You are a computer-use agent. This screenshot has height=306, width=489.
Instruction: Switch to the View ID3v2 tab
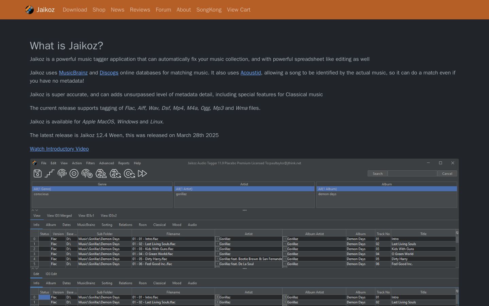point(109,216)
